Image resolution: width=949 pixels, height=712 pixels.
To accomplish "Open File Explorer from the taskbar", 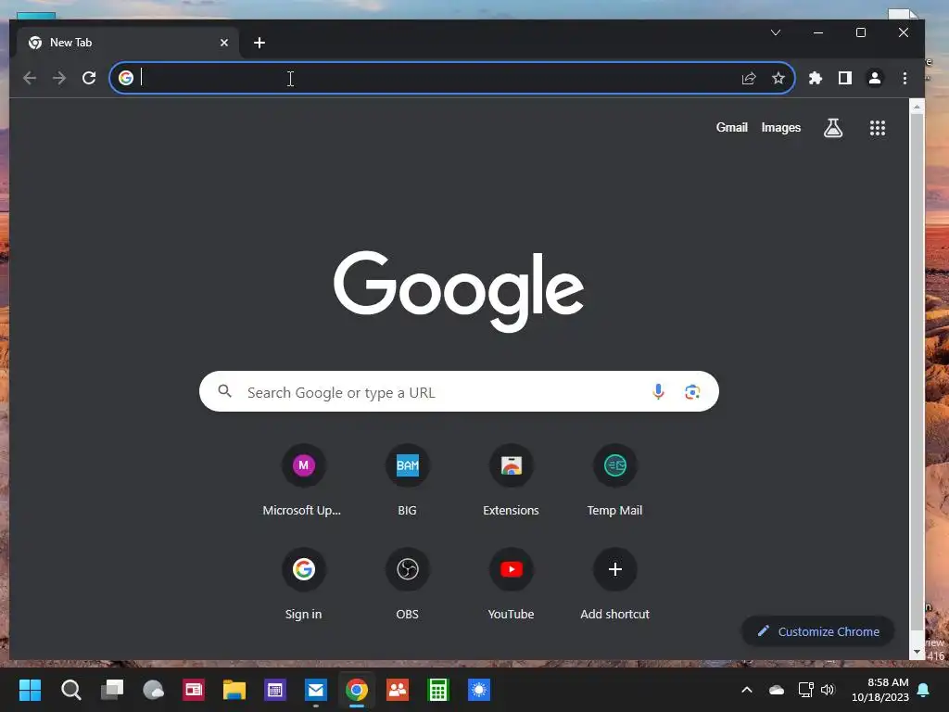I will [234, 690].
